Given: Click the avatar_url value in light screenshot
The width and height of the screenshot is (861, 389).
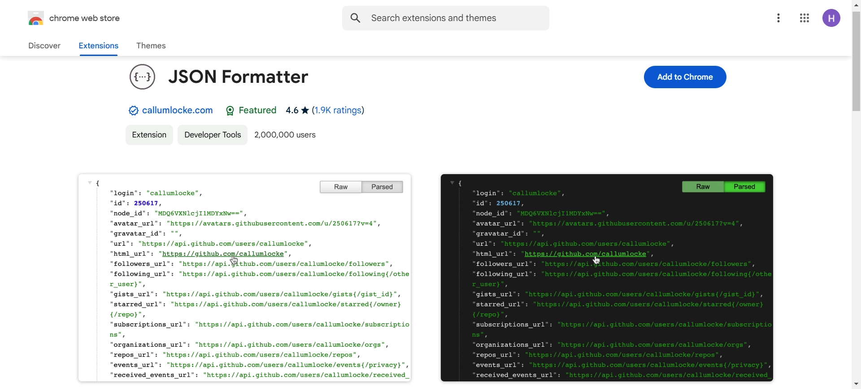Looking at the screenshot, I should (x=272, y=223).
